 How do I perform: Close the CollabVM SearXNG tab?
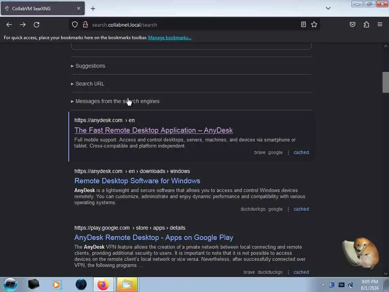tap(78, 8)
